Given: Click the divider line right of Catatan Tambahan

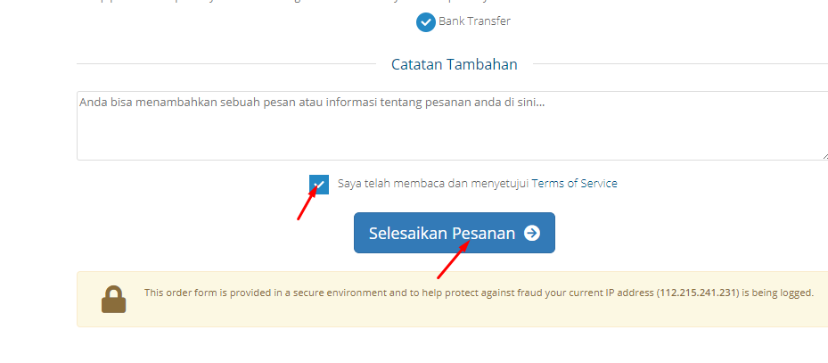Looking at the screenshot, I should coord(680,64).
